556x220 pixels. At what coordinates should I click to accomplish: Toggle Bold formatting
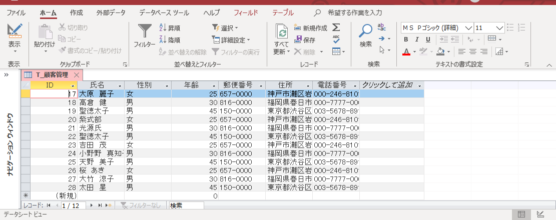coord(406,39)
